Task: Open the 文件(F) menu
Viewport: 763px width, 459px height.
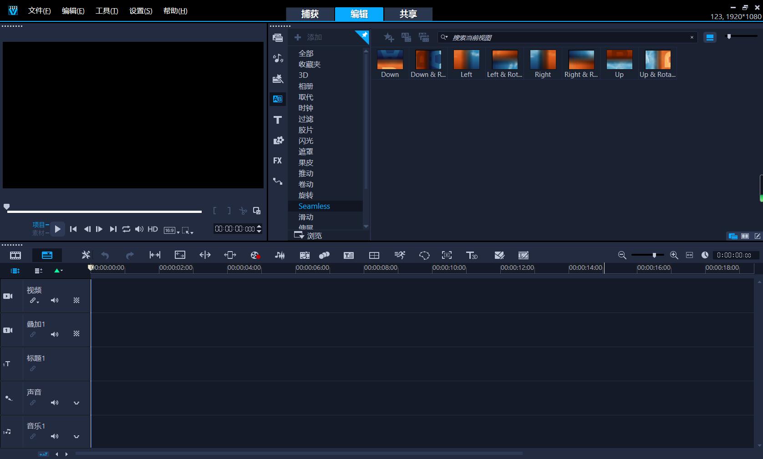Action: point(39,11)
